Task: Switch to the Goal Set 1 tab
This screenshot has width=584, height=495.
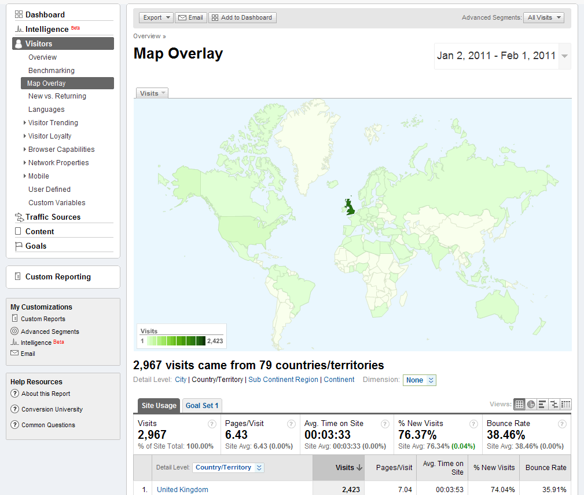Action: pos(201,405)
